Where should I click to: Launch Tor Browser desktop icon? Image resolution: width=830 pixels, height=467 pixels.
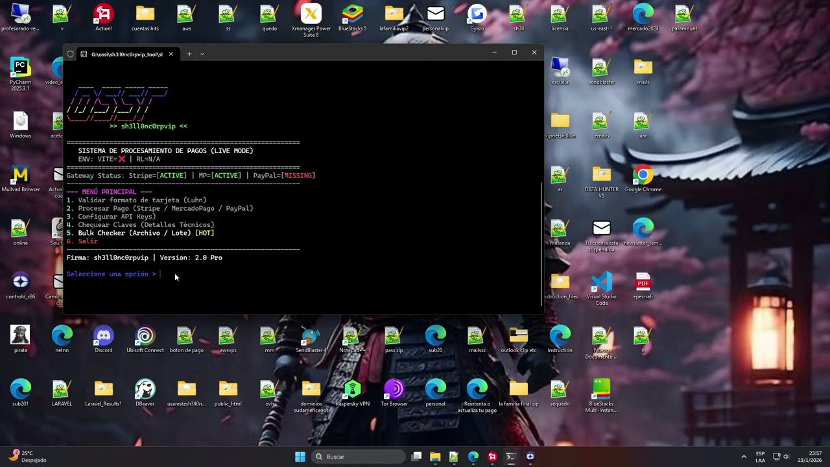pos(394,392)
